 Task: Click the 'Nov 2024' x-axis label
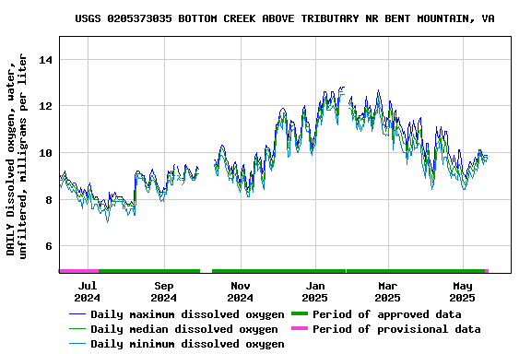(241, 291)
